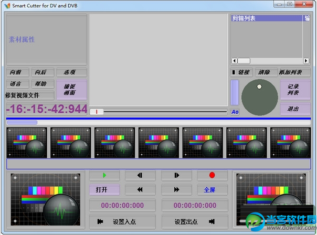Click the 全屏 fullscreen button
Viewport: 317px width, 235px height.
click(212, 190)
